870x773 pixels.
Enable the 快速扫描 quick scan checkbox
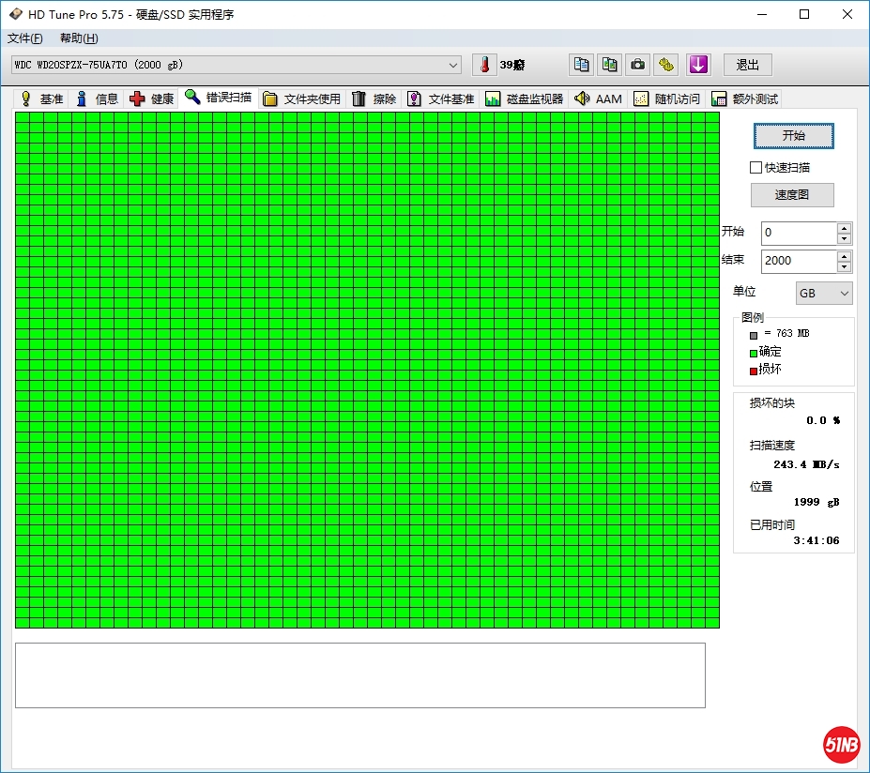coord(756,168)
